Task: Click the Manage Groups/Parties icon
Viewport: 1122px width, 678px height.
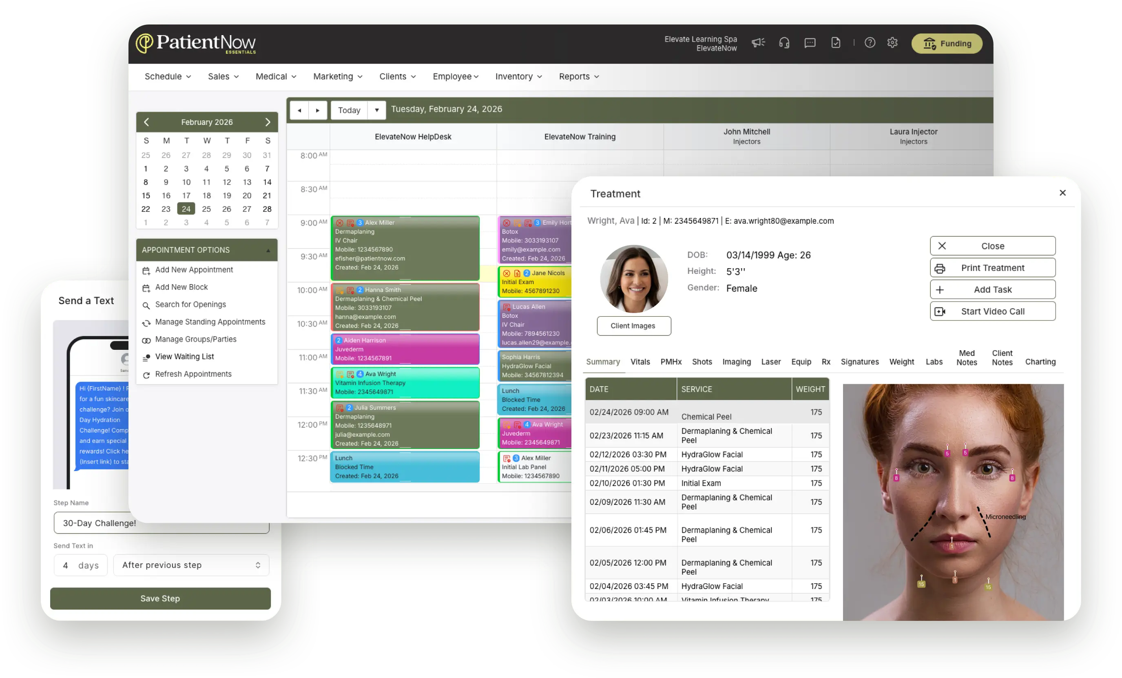Action: (x=146, y=340)
